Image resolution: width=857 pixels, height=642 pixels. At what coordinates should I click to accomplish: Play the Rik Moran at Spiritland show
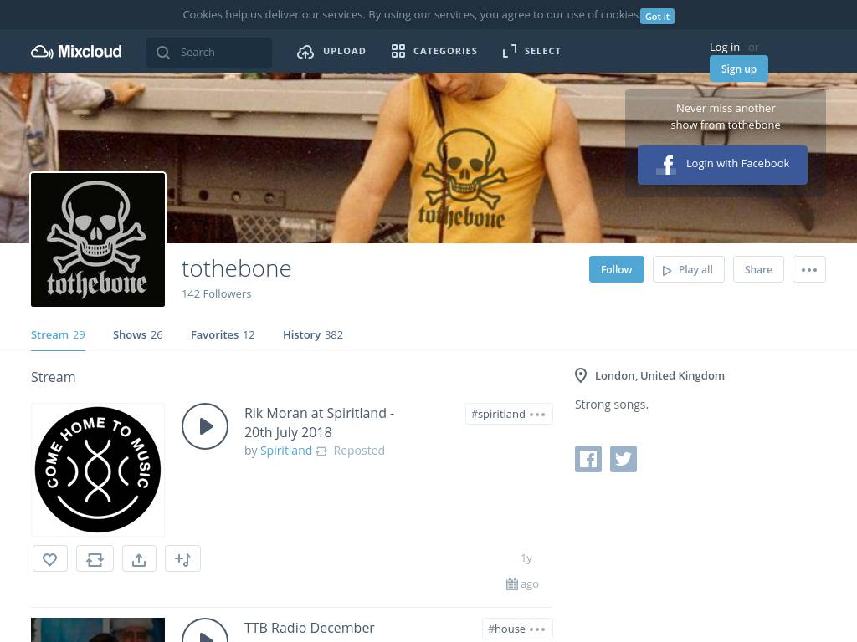pyautogui.click(x=205, y=426)
